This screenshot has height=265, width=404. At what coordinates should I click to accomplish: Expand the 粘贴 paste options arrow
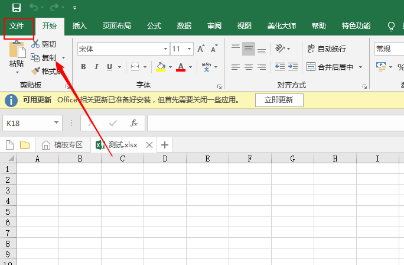click(x=17, y=73)
